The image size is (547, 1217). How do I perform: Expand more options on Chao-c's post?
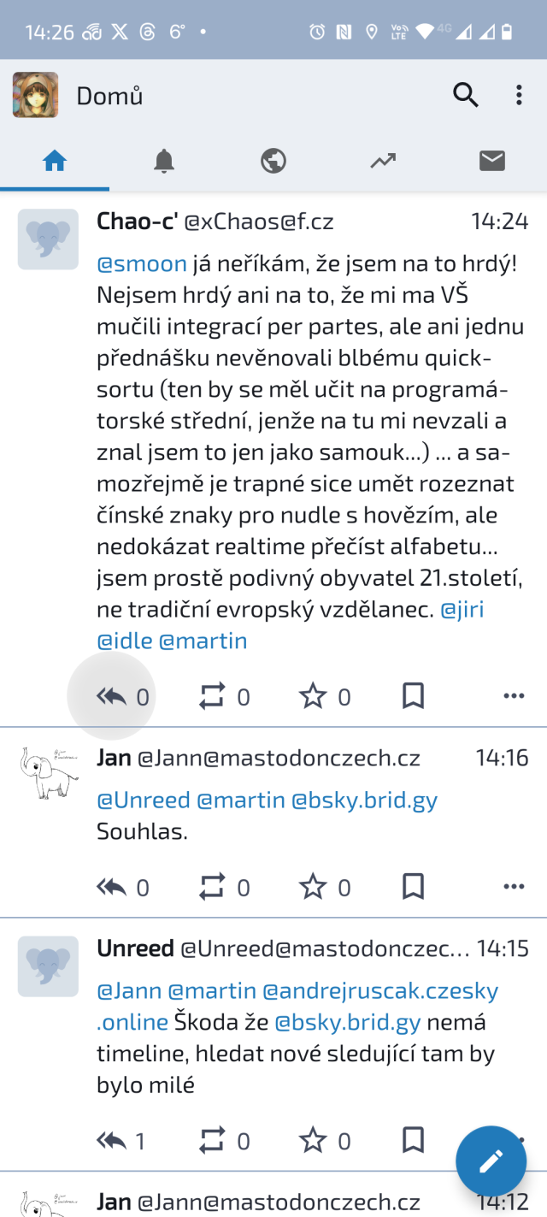point(514,697)
